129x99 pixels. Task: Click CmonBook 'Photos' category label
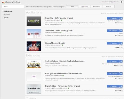tap(120, 33)
